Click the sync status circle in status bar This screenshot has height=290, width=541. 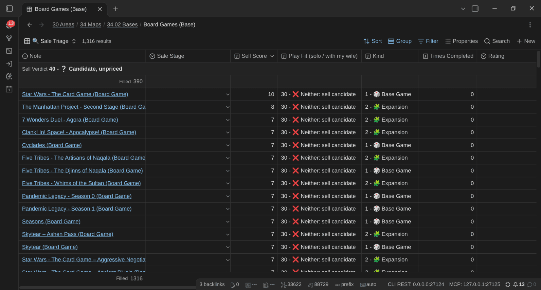point(508,285)
